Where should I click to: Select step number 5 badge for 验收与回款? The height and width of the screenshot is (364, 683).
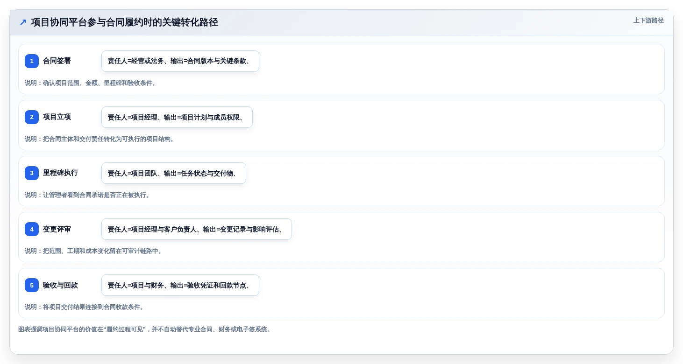32,285
